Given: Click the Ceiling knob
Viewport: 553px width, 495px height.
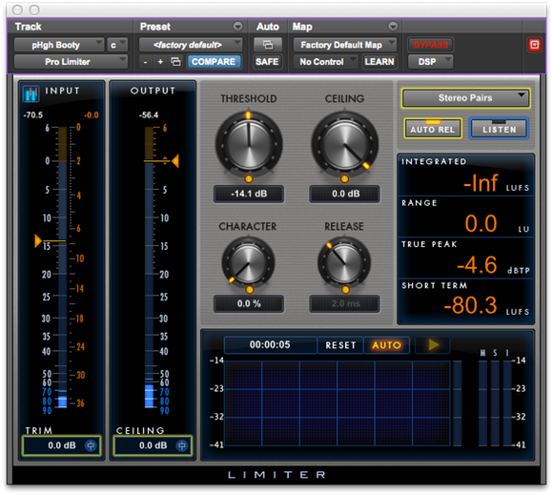Looking at the screenshot, I should pyautogui.click(x=344, y=145).
